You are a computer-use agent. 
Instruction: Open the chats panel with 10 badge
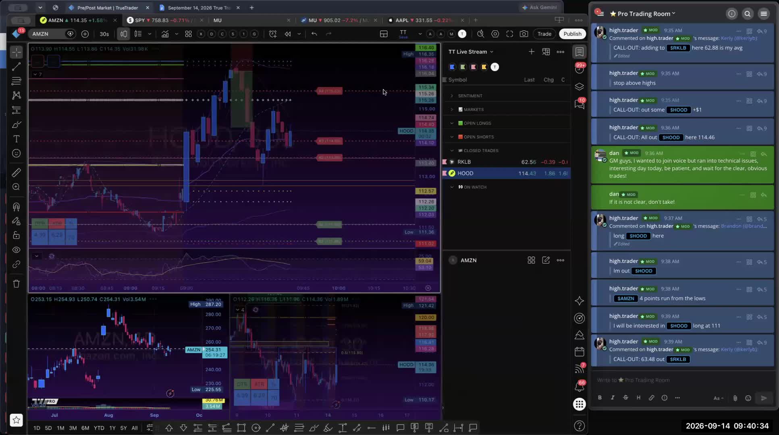pos(580,104)
